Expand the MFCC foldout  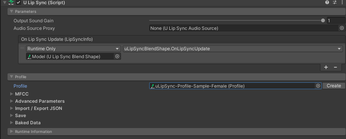pyautogui.click(x=12, y=94)
